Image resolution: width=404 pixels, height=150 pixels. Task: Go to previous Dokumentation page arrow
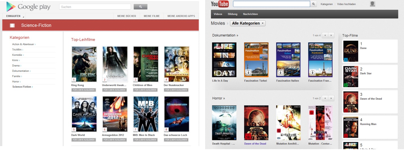pyautogui.click(x=325, y=35)
